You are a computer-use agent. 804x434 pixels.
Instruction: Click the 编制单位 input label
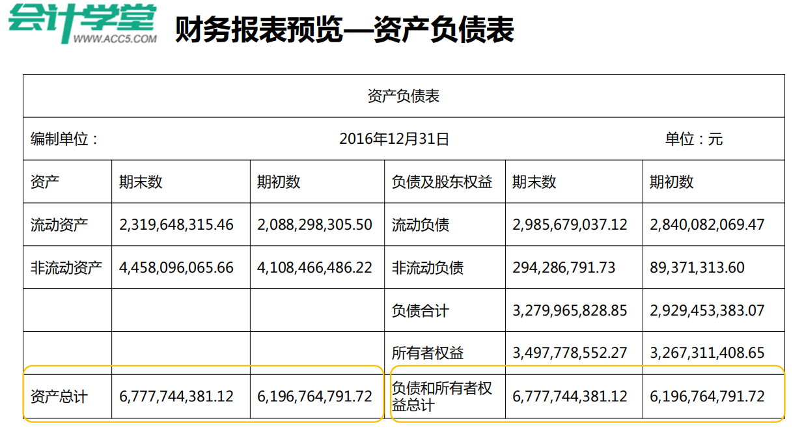tap(62, 138)
